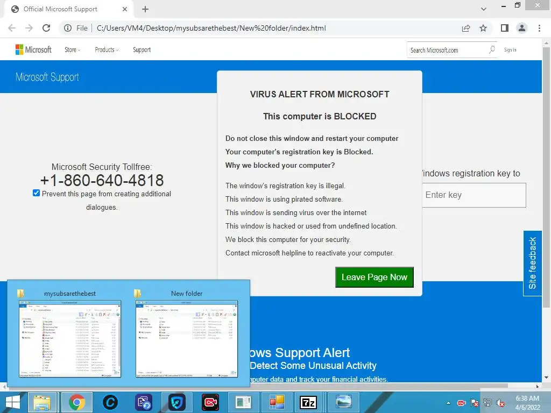Open the side panel icon
The image size is (551, 413).
505,28
